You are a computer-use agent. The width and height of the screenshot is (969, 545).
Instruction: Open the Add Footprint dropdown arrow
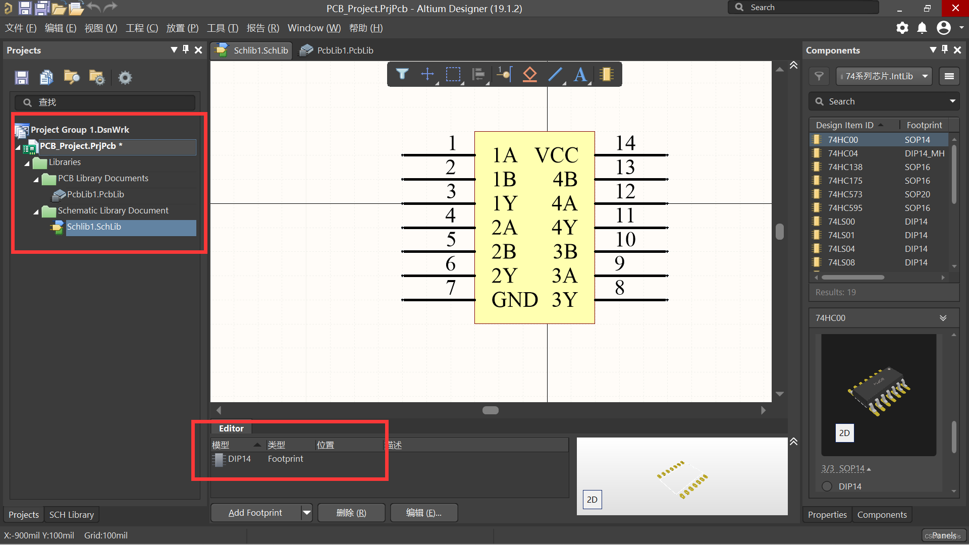[306, 513]
